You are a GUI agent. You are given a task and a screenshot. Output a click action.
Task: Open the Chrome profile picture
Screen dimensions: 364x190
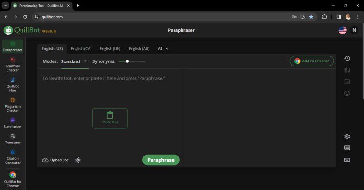[348, 17]
